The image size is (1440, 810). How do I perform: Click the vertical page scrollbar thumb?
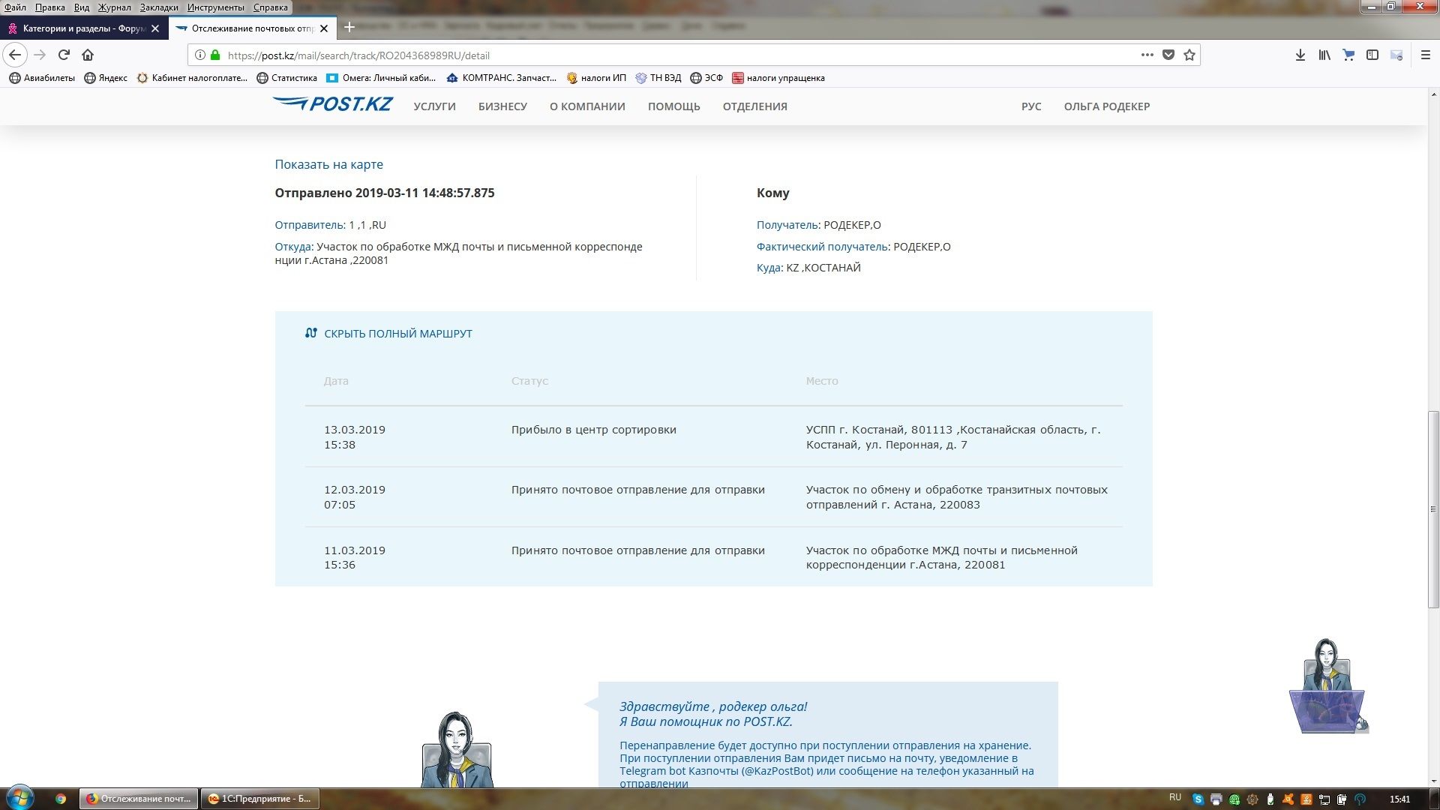pyautogui.click(x=1433, y=510)
